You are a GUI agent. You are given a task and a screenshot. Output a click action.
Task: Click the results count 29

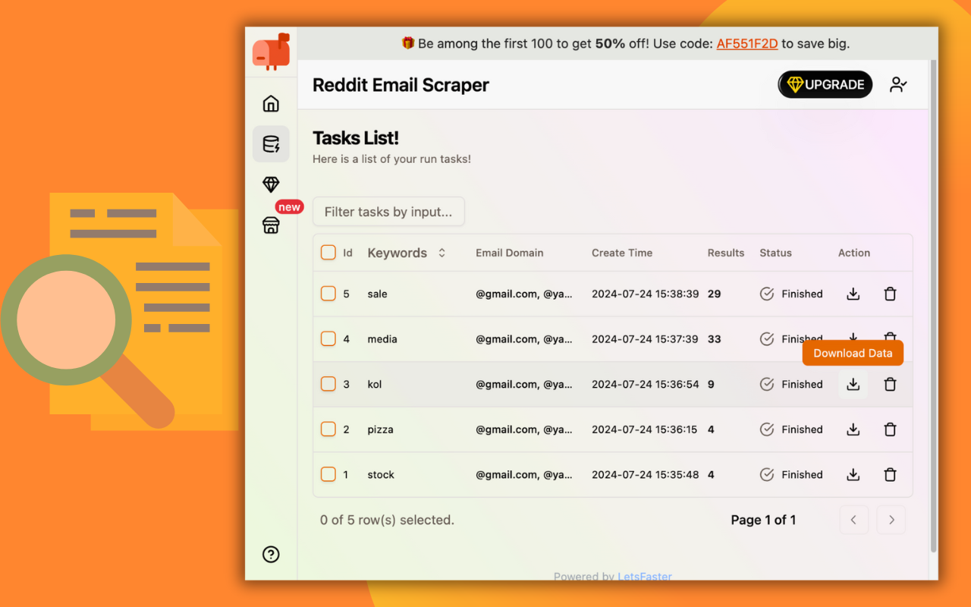pyautogui.click(x=715, y=294)
